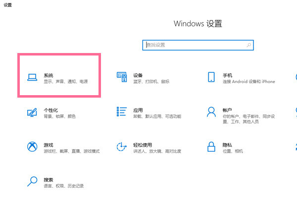Click the dashed clock icon for 轻松使用
The width and height of the screenshot is (297, 223).
[122, 147]
